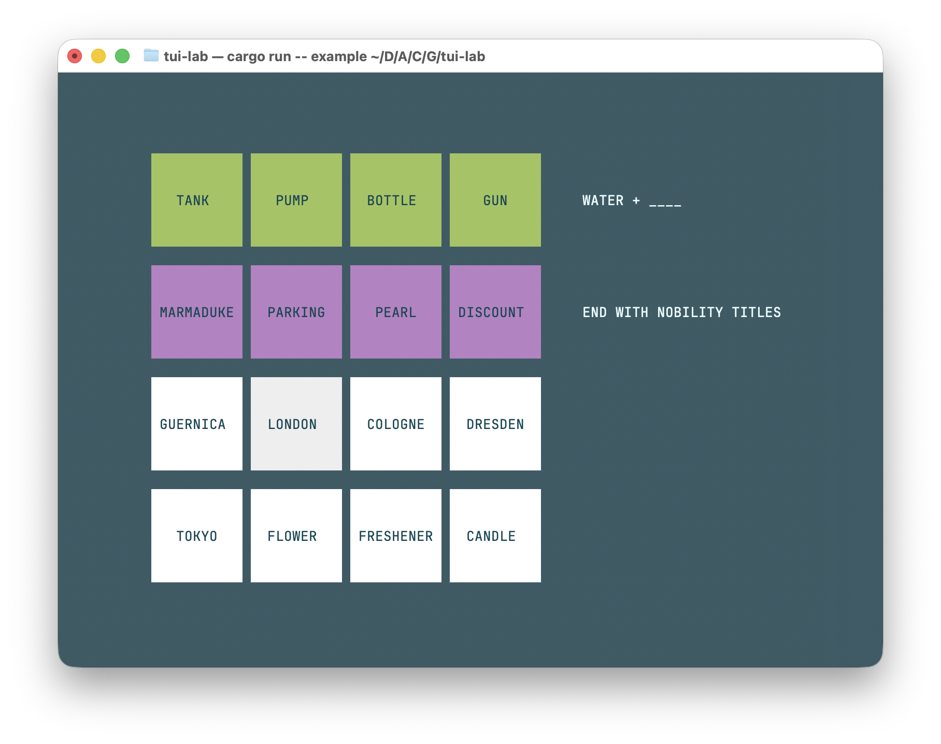Select the TOKYO tile
The image size is (941, 744).
[196, 536]
